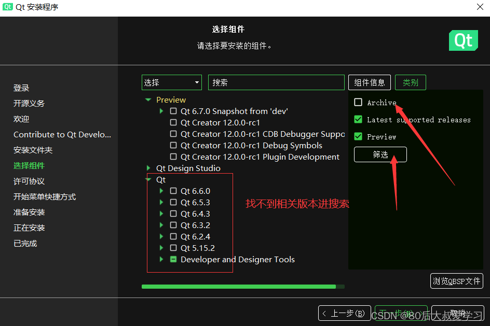The height and width of the screenshot is (326, 490).
Task: Switch to the 类别 tab
Action: tap(410, 82)
